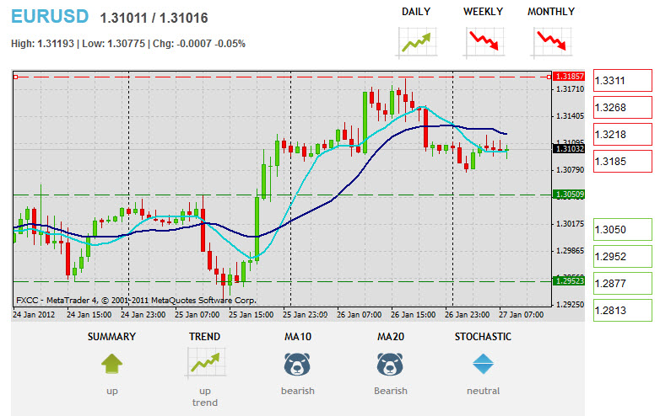The height and width of the screenshot is (416, 660).
Task: Click the 1.29865 price axis label
Action: pyautogui.click(x=571, y=251)
